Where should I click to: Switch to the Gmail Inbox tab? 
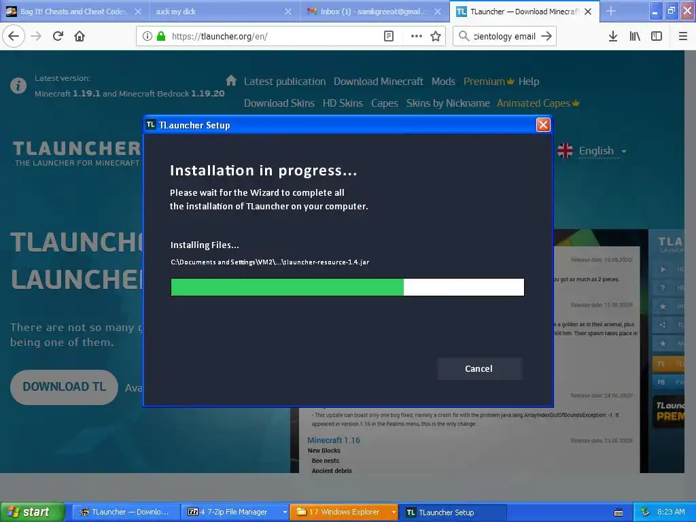[375, 12]
